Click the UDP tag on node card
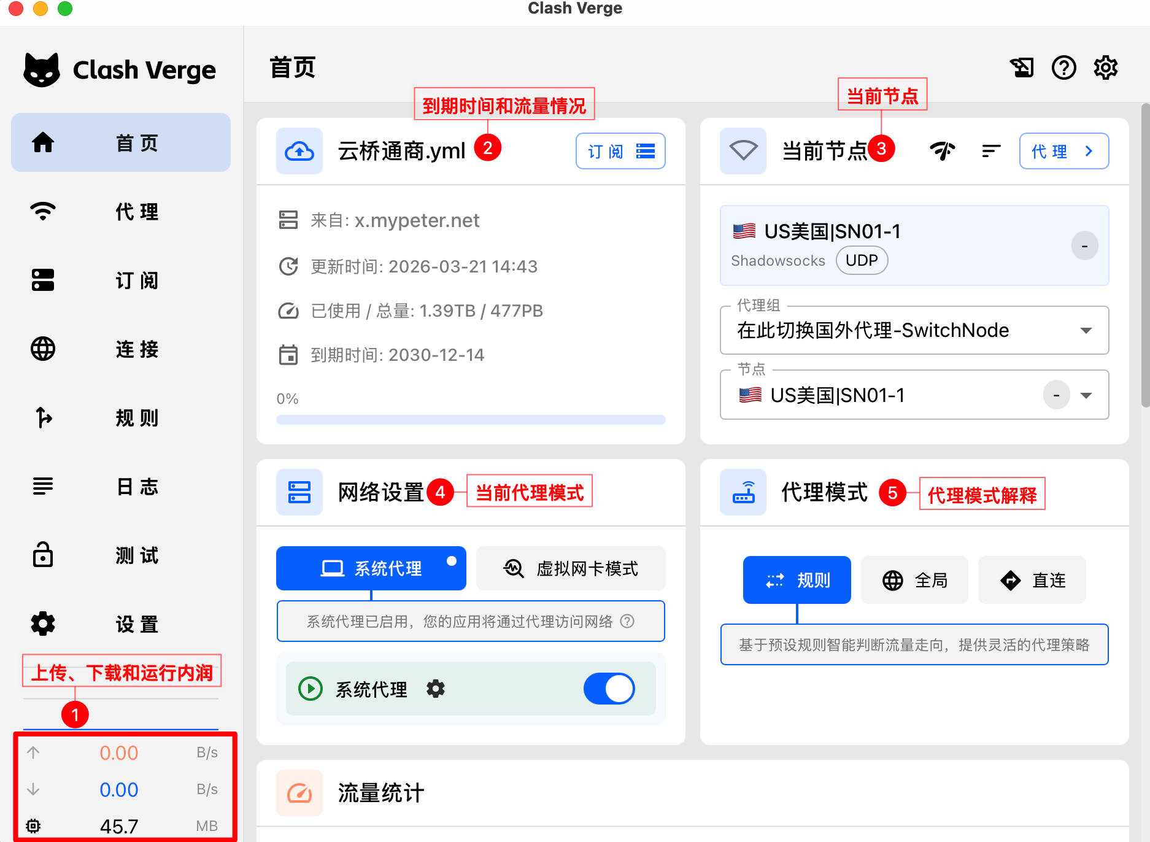1150x842 pixels. coord(862,260)
